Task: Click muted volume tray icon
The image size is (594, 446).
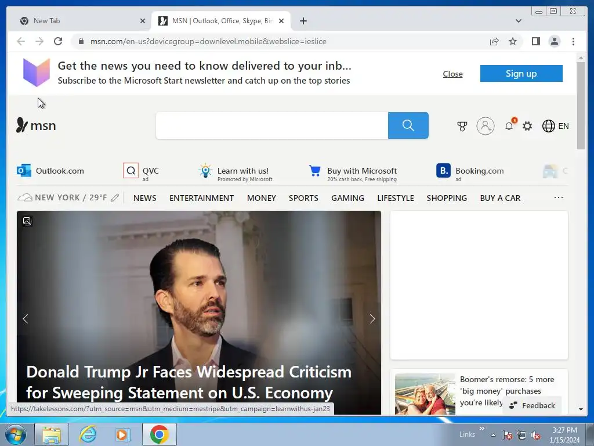Action: pos(535,435)
